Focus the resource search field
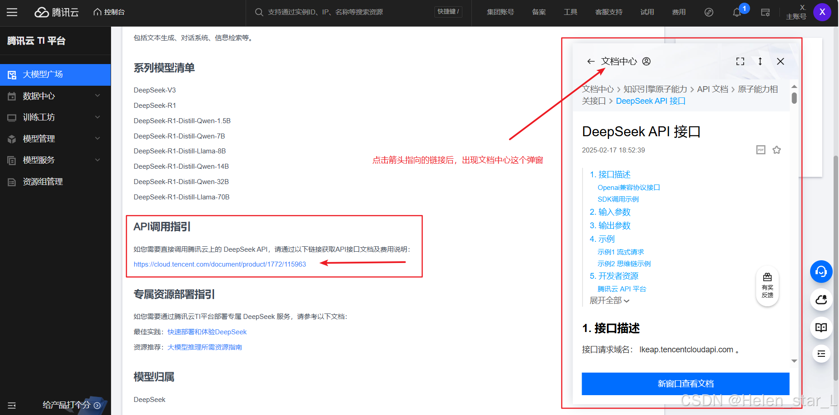839x415 pixels. (x=348, y=12)
